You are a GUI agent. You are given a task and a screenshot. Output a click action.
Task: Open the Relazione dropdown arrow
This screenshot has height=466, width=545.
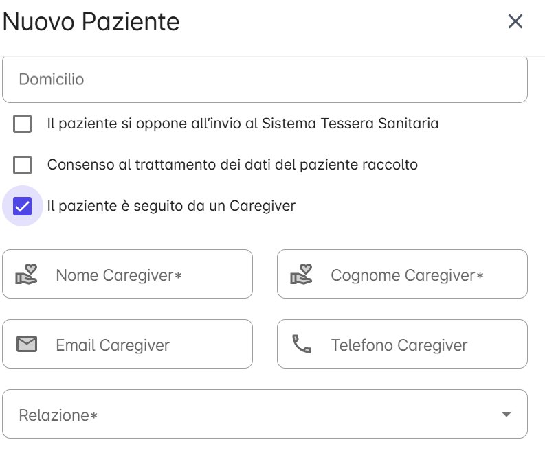click(507, 414)
